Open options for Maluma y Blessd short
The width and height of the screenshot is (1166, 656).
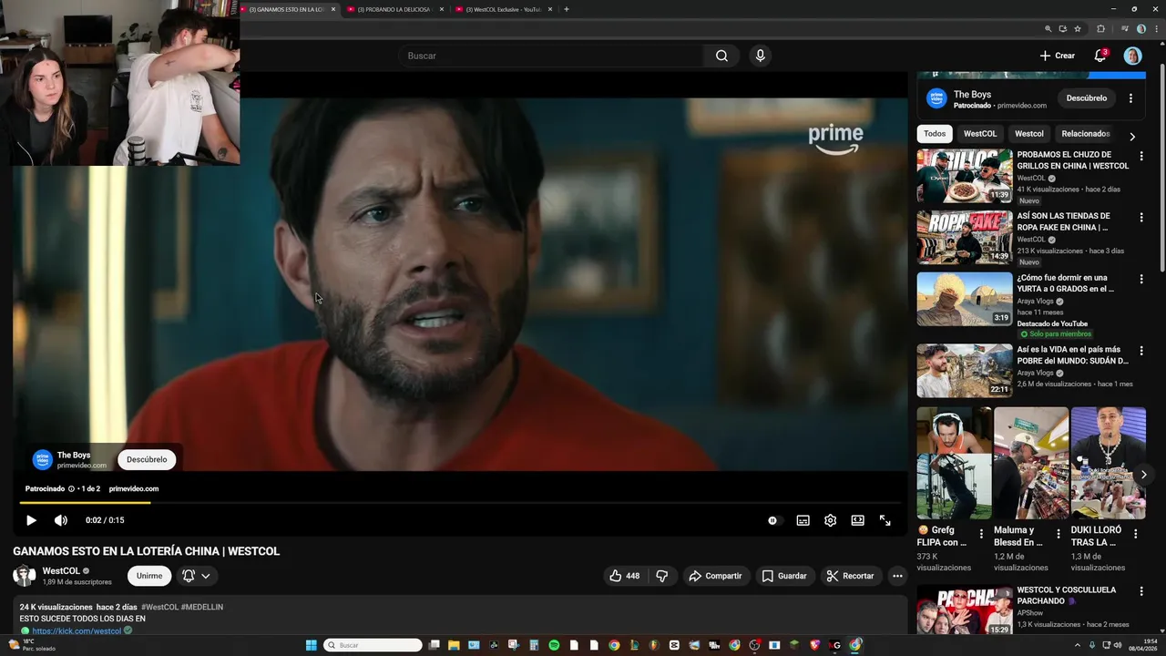click(x=1059, y=534)
